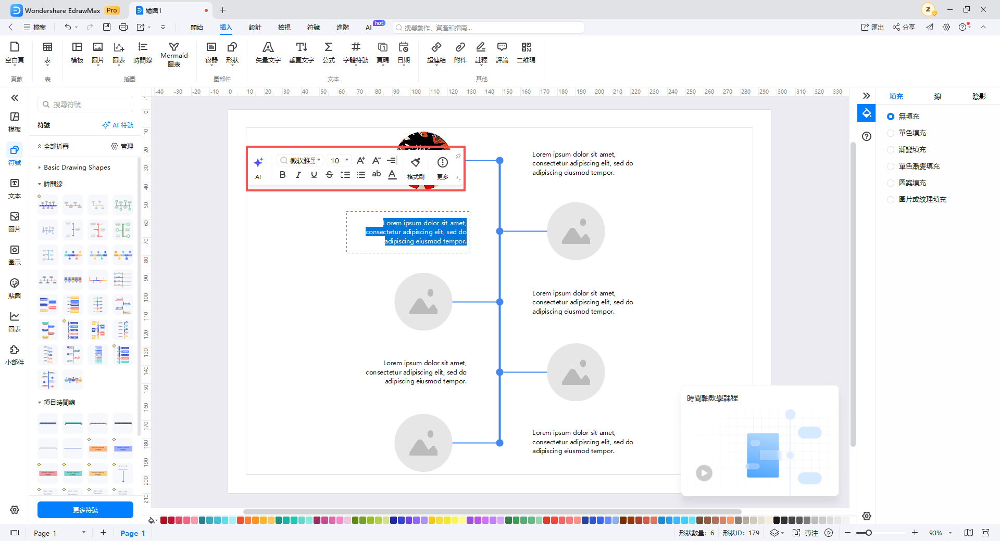This screenshot has width=1000, height=541.
Task: Click the zoom slider handle
Action: (x=869, y=533)
